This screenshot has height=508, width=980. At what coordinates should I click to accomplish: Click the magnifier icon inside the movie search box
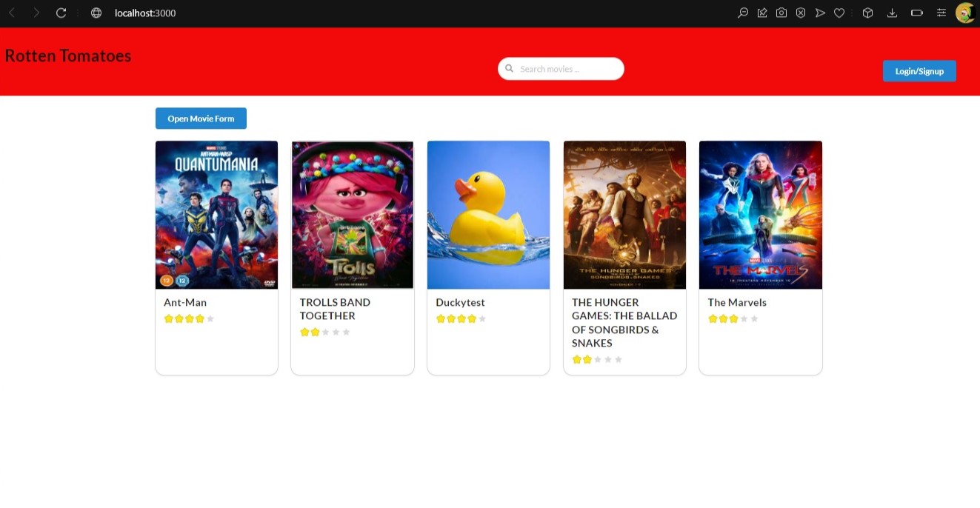tap(510, 69)
